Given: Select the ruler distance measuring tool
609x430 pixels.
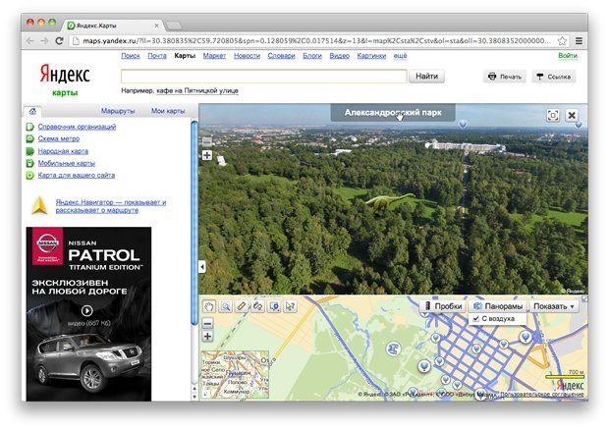Looking at the screenshot, I should 242,306.
